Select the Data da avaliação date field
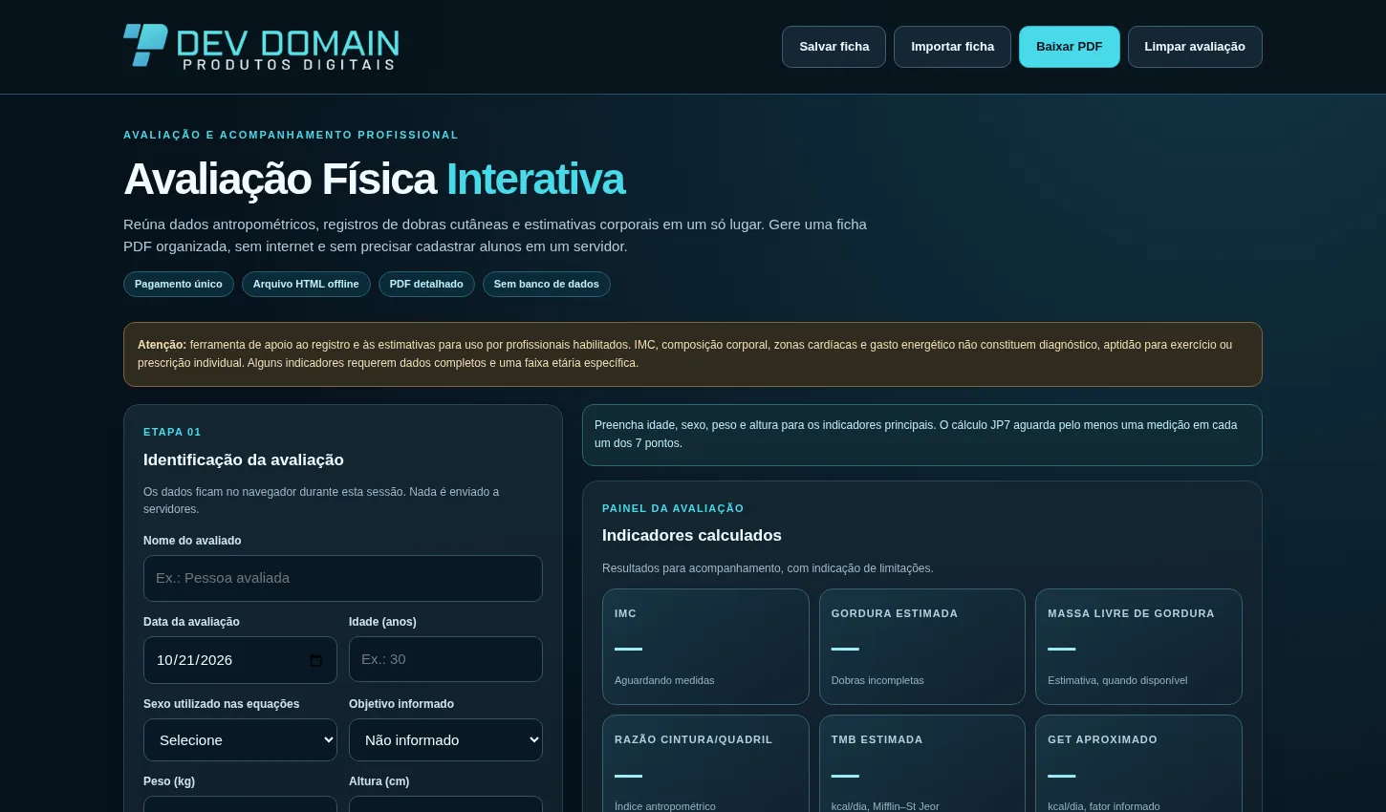Viewport: 1386px width, 812px height. [x=240, y=660]
